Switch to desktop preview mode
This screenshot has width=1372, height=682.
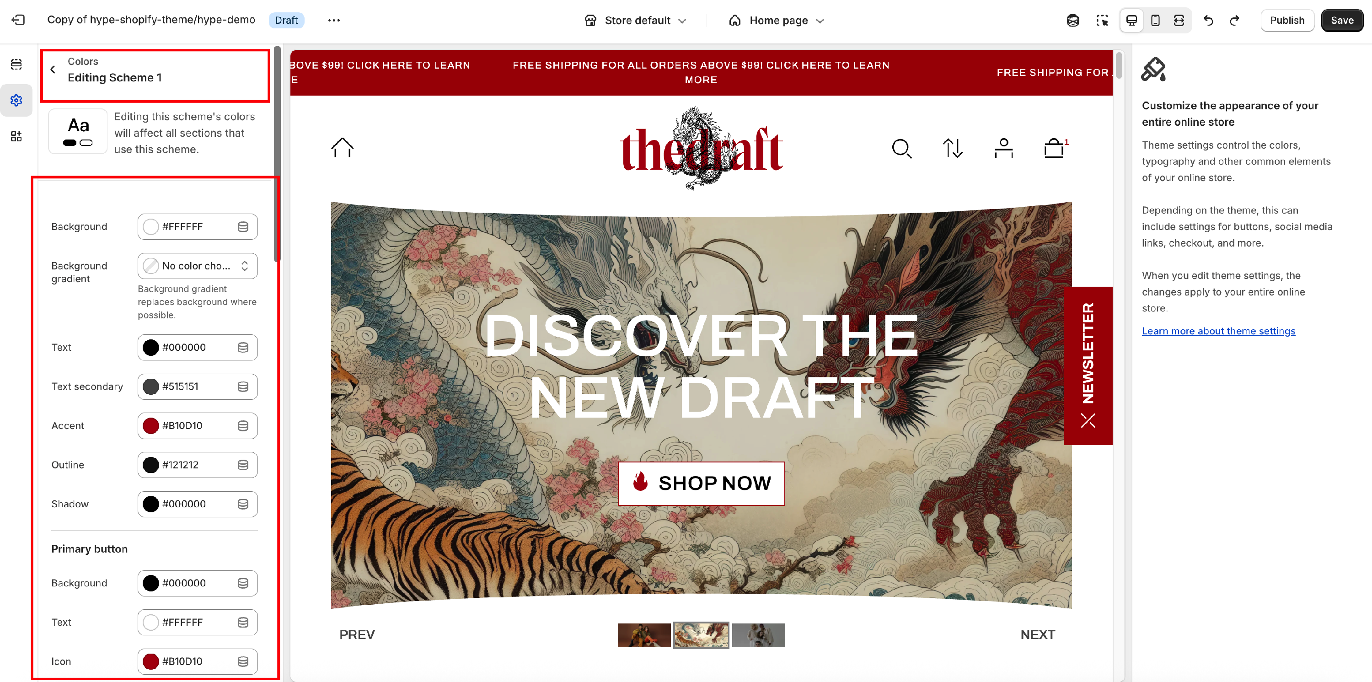pos(1131,20)
